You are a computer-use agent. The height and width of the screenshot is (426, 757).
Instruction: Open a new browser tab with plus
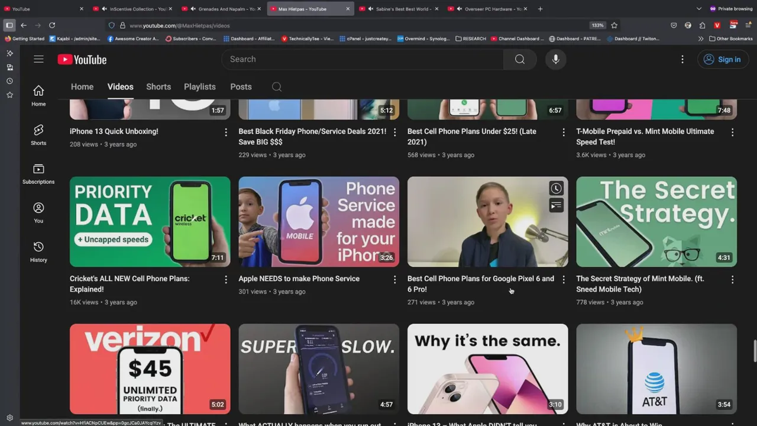(x=540, y=9)
